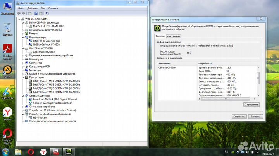
Task: Open the Действие menu
Action: (x=33, y=8)
